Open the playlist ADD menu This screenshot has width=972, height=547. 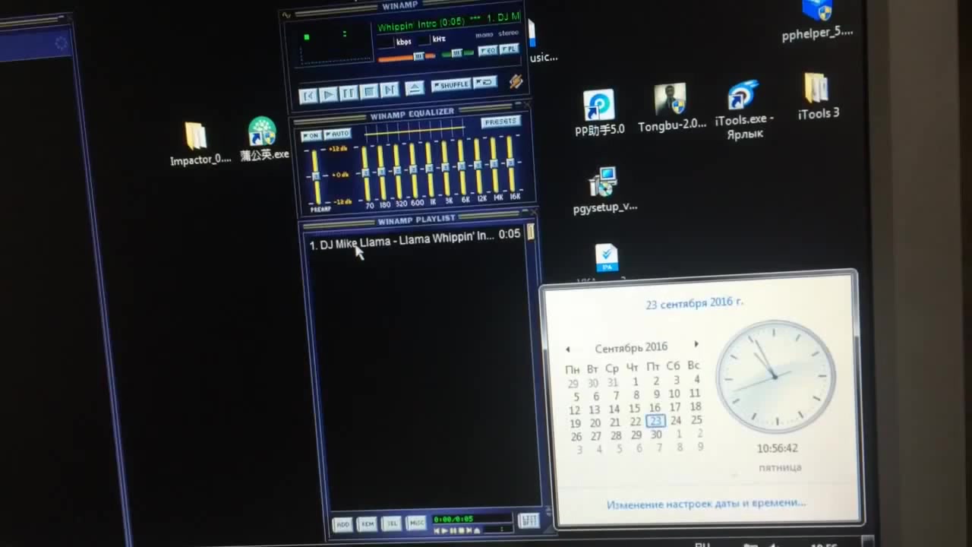(342, 524)
